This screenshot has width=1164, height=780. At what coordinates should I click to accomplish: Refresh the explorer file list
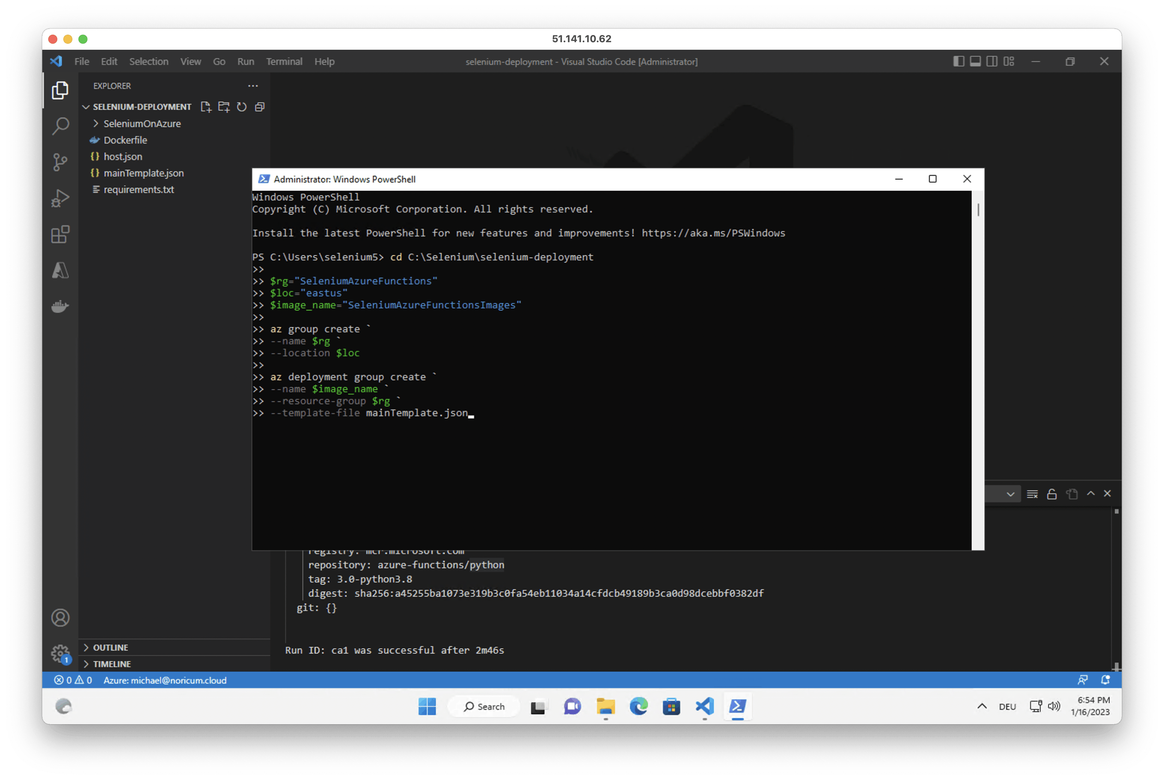pyautogui.click(x=242, y=107)
